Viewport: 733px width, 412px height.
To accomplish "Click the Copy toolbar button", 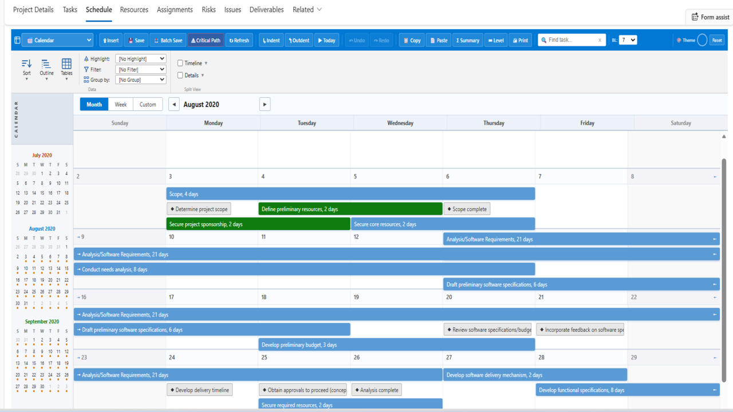I will coord(412,41).
